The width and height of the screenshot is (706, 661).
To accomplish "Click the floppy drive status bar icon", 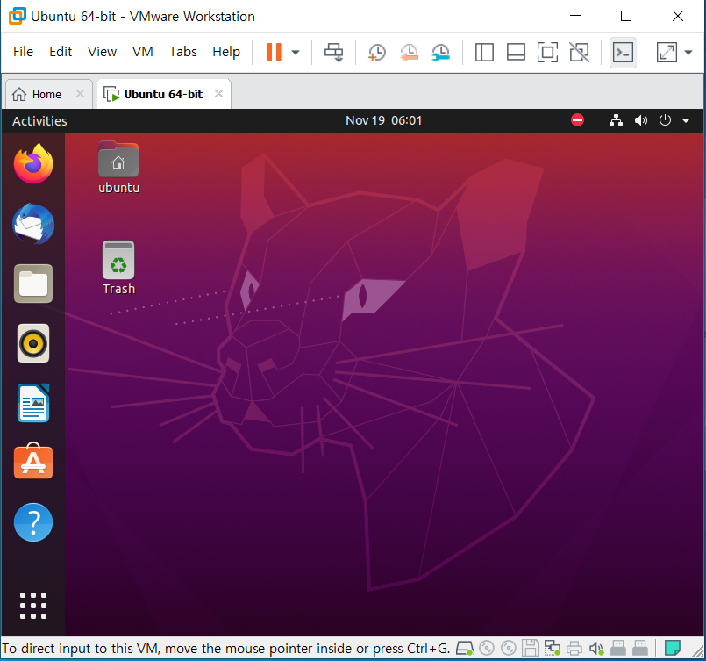I will 531,649.
